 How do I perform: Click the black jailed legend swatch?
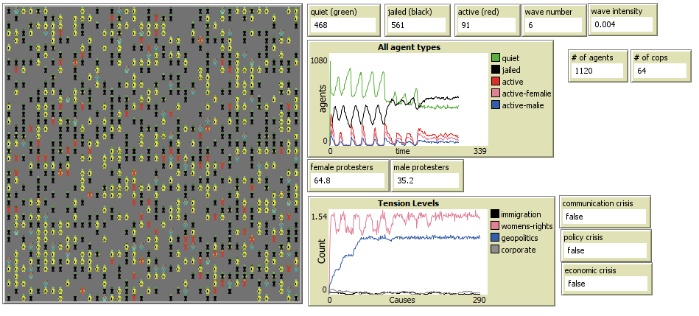(x=495, y=69)
